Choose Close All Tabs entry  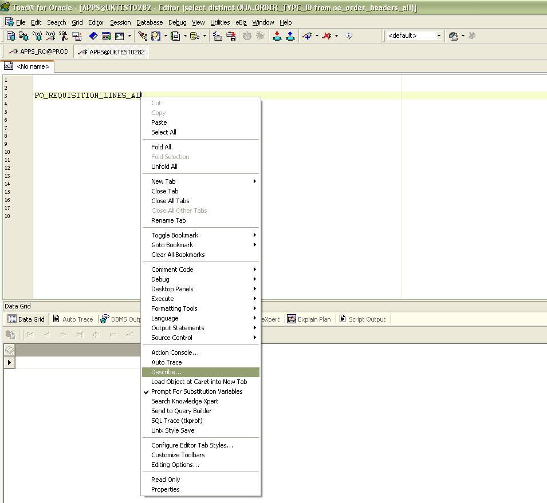coord(200,201)
